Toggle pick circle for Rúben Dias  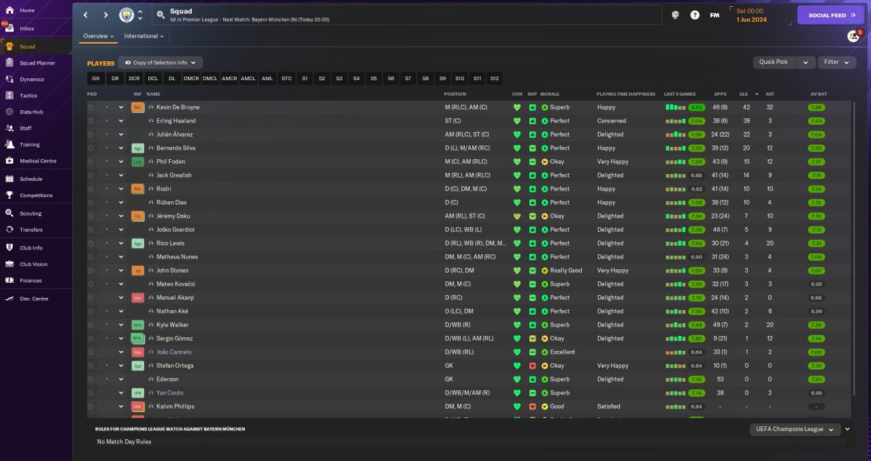point(91,203)
